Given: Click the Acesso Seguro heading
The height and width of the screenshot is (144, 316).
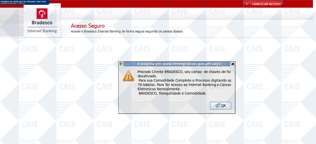Looking at the screenshot, I should pos(88,26).
